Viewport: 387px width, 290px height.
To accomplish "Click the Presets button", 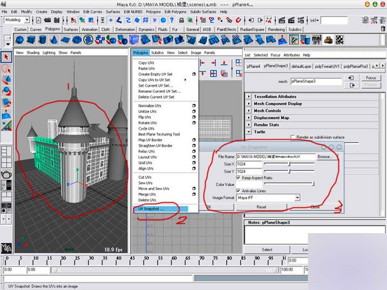I will coord(371,85).
